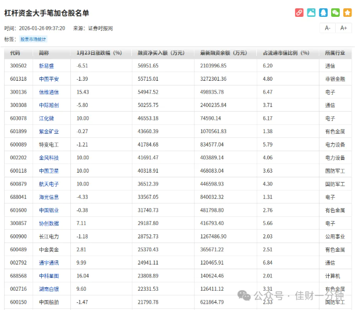Share to WeChat via green icon
Screen dimensions: 359x314
tap(335, 13)
